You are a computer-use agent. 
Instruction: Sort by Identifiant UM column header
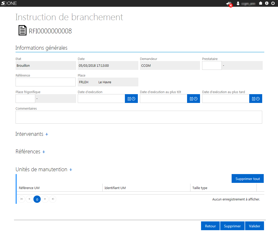[x=115, y=188]
